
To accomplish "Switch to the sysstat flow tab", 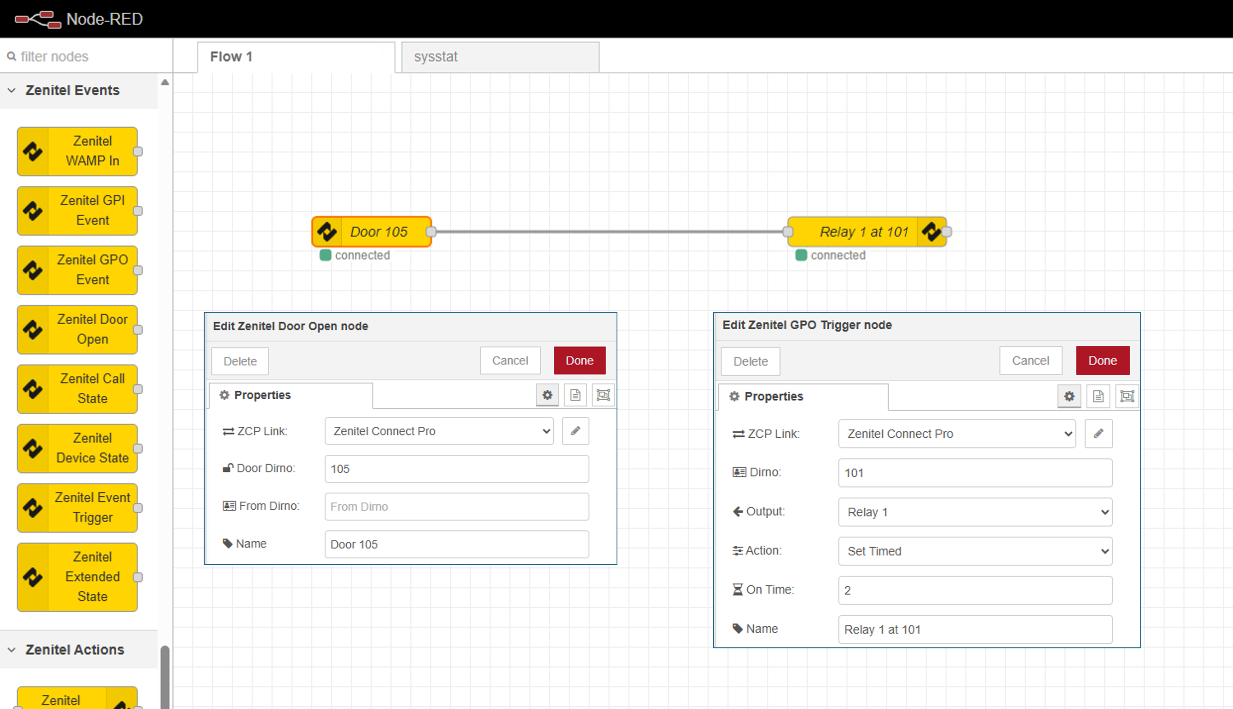I will (x=499, y=57).
